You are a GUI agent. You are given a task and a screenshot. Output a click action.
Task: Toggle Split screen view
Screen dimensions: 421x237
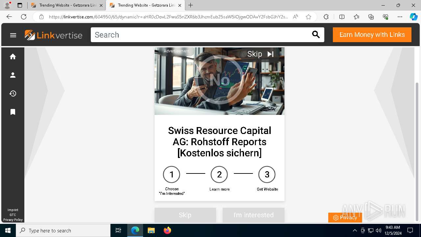tap(342, 17)
